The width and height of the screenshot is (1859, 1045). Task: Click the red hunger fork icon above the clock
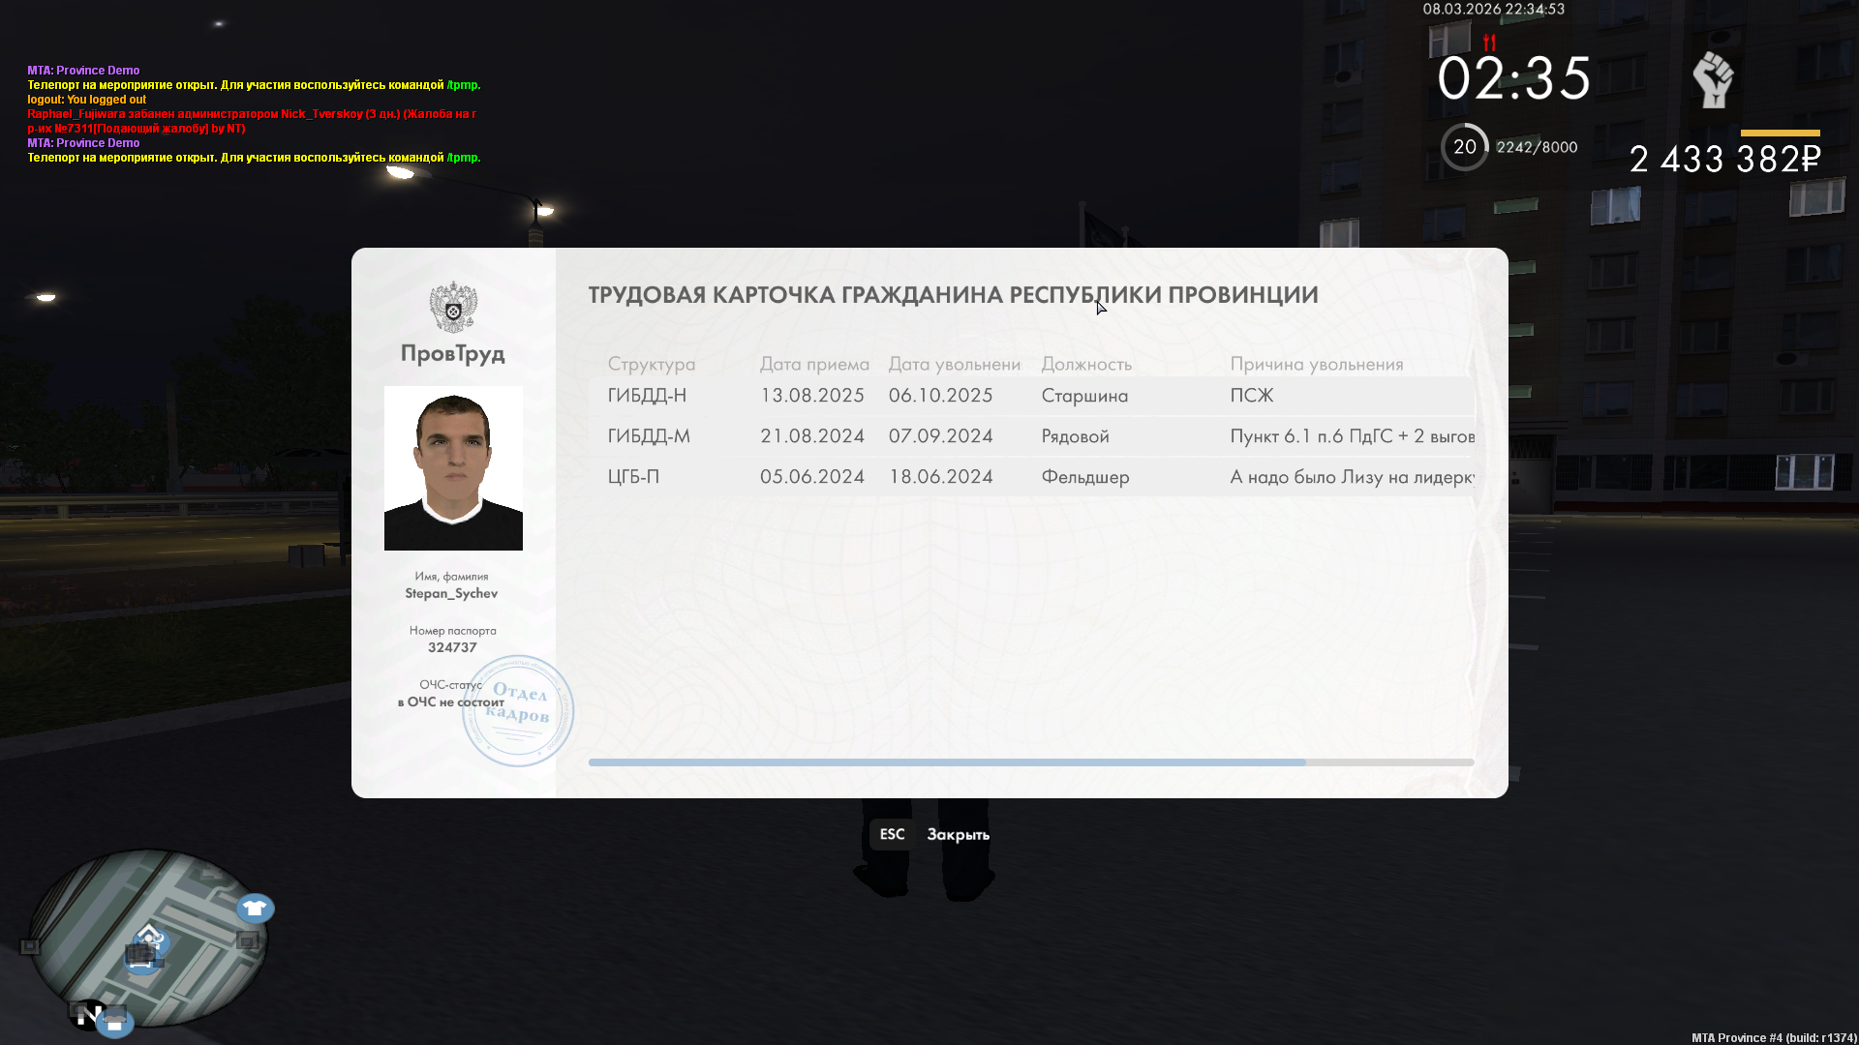point(1489,43)
